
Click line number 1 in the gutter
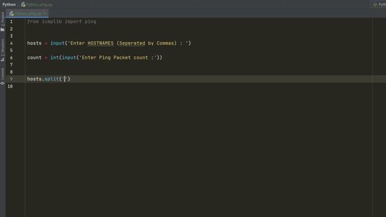[x=11, y=22]
